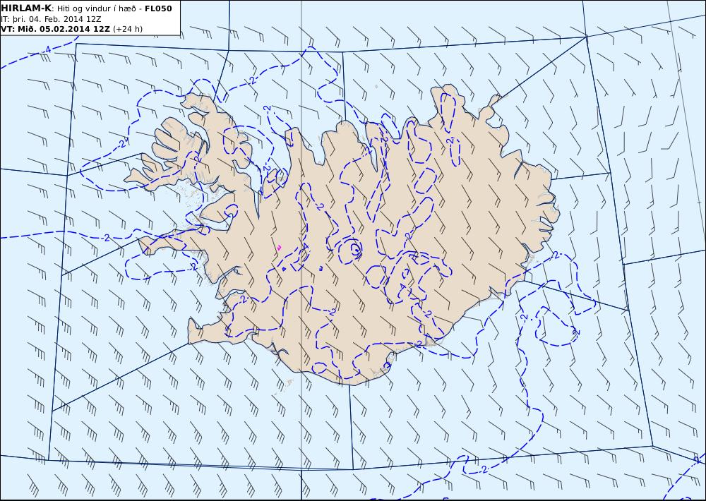Click the "(+24 h)" forecast offset text
Image resolution: width=706 pixels, height=501 pixels.
(x=127, y=29)
